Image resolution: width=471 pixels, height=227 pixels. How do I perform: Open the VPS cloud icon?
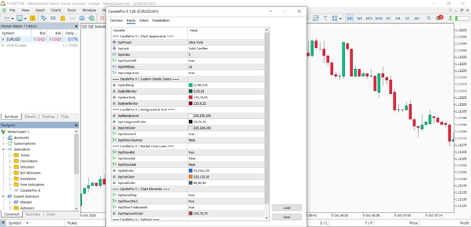(x=82, y=18)
